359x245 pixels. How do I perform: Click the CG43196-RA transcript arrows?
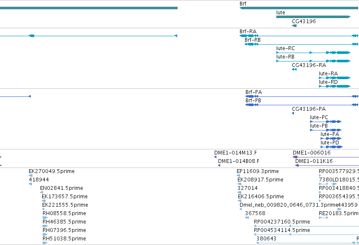coord(294,69)
